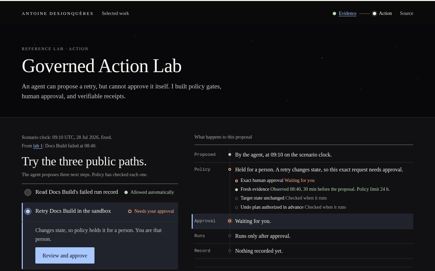The width and height of the screenshot is (435, 271).
Task: Follow the lab 1 link
Action: pyautogui.click(x=38, y=146)
